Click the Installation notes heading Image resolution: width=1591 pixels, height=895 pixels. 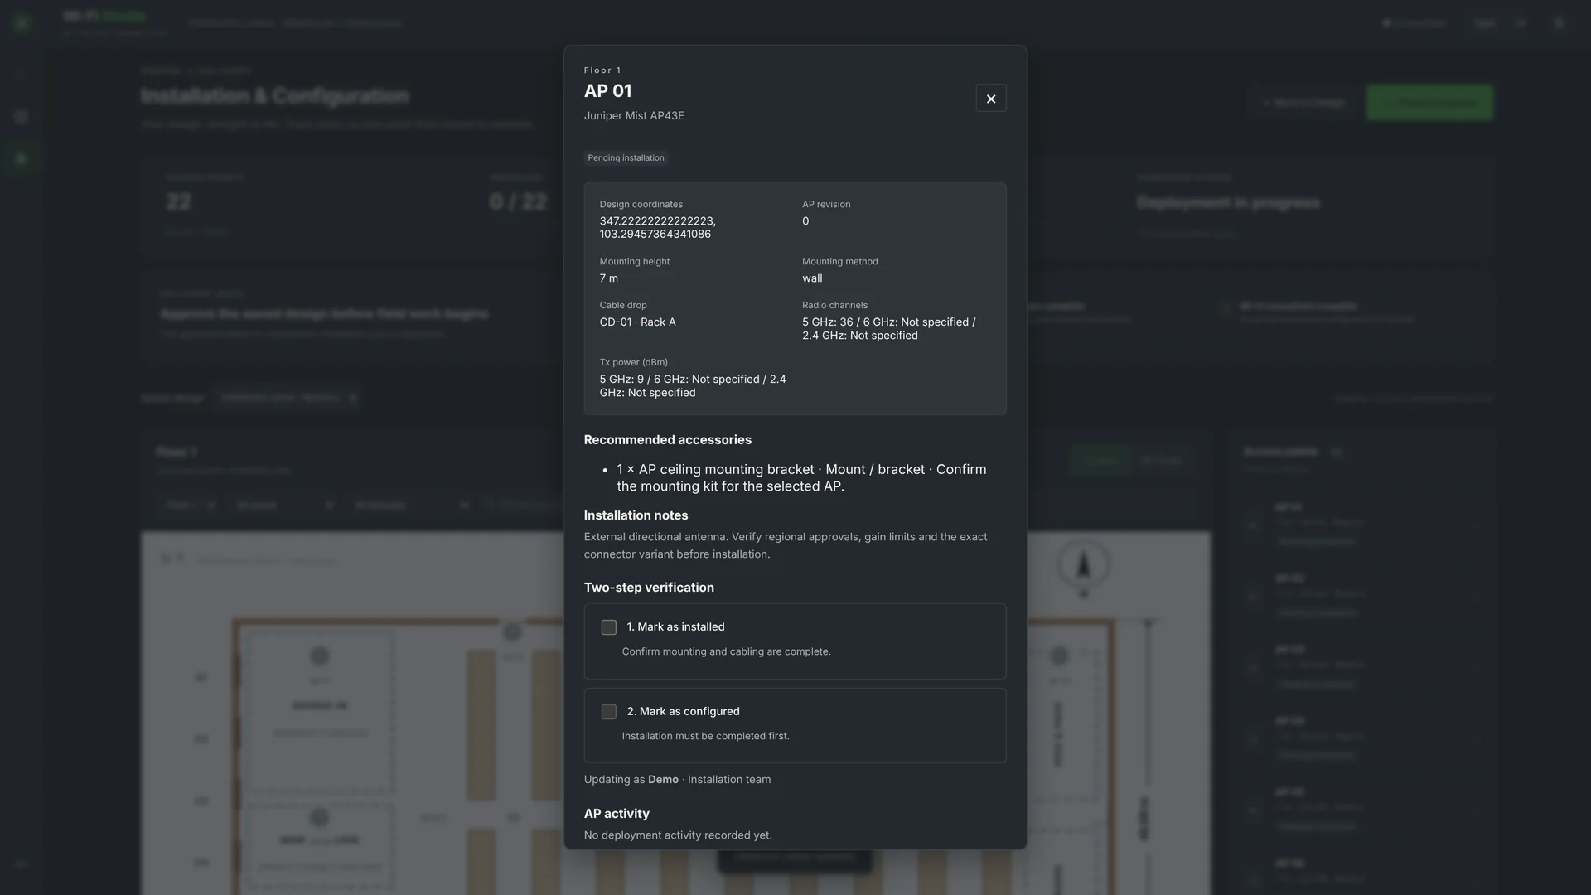[x=636, y=515]
